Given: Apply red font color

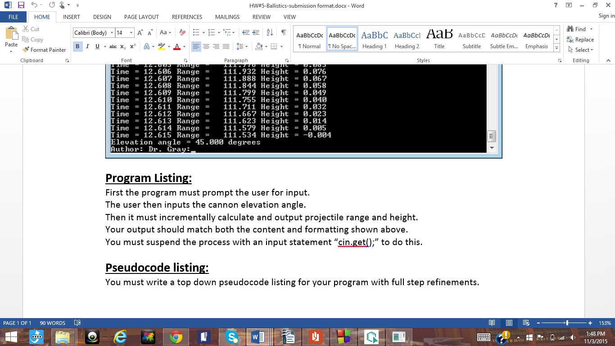Looking at the screenshot, I should click(177, 46).
